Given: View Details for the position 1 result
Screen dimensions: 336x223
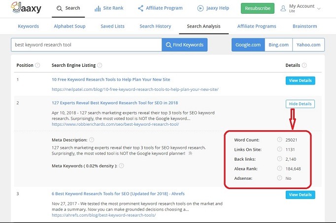Looking at the screenshot, I should coord(300,81).
